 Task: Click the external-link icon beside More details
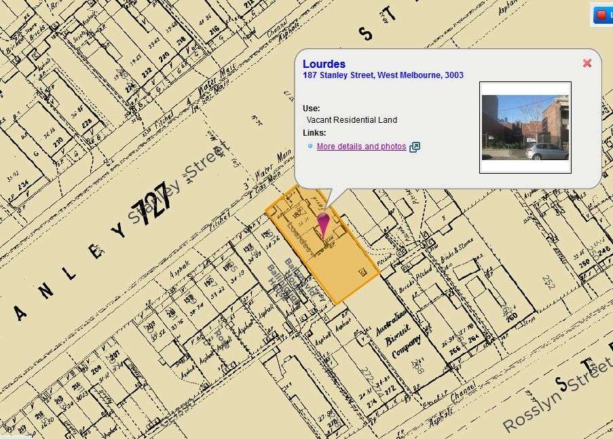point(415,147)
